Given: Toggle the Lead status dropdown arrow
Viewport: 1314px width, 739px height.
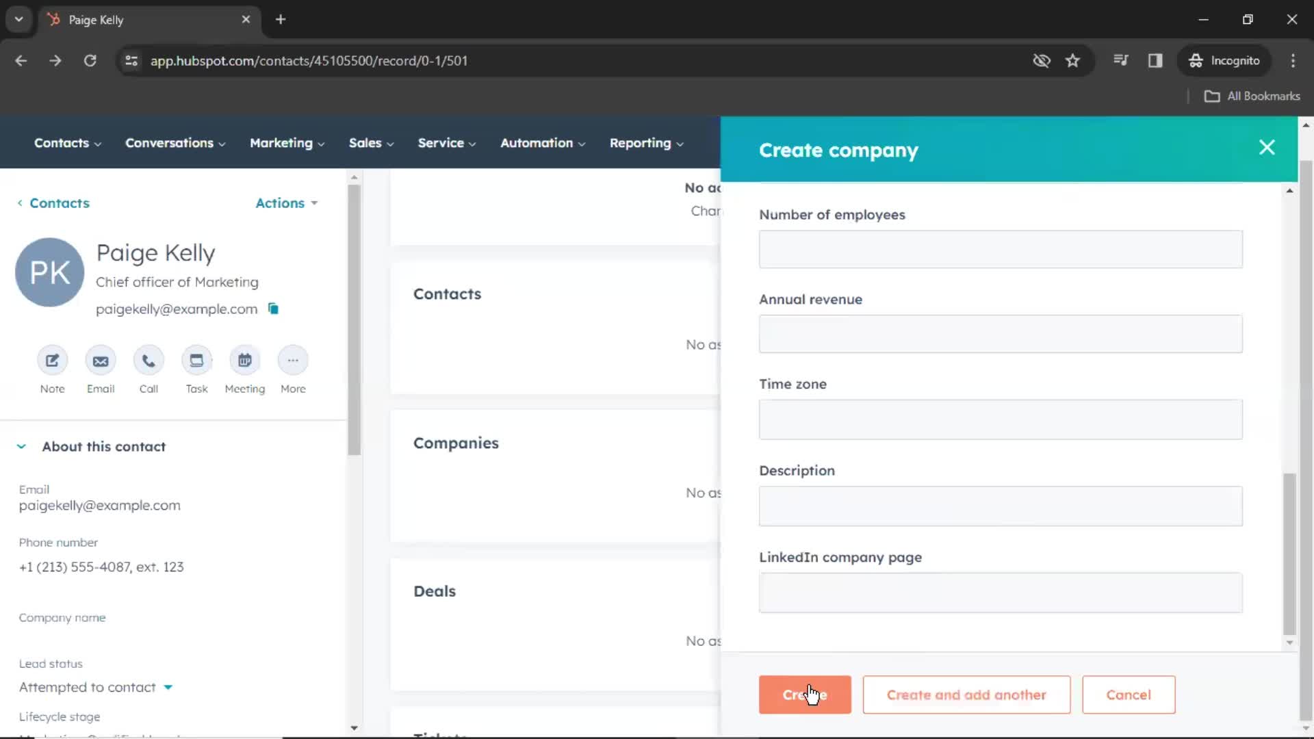Looking at the screenshot, I should [x=168, y=687].
